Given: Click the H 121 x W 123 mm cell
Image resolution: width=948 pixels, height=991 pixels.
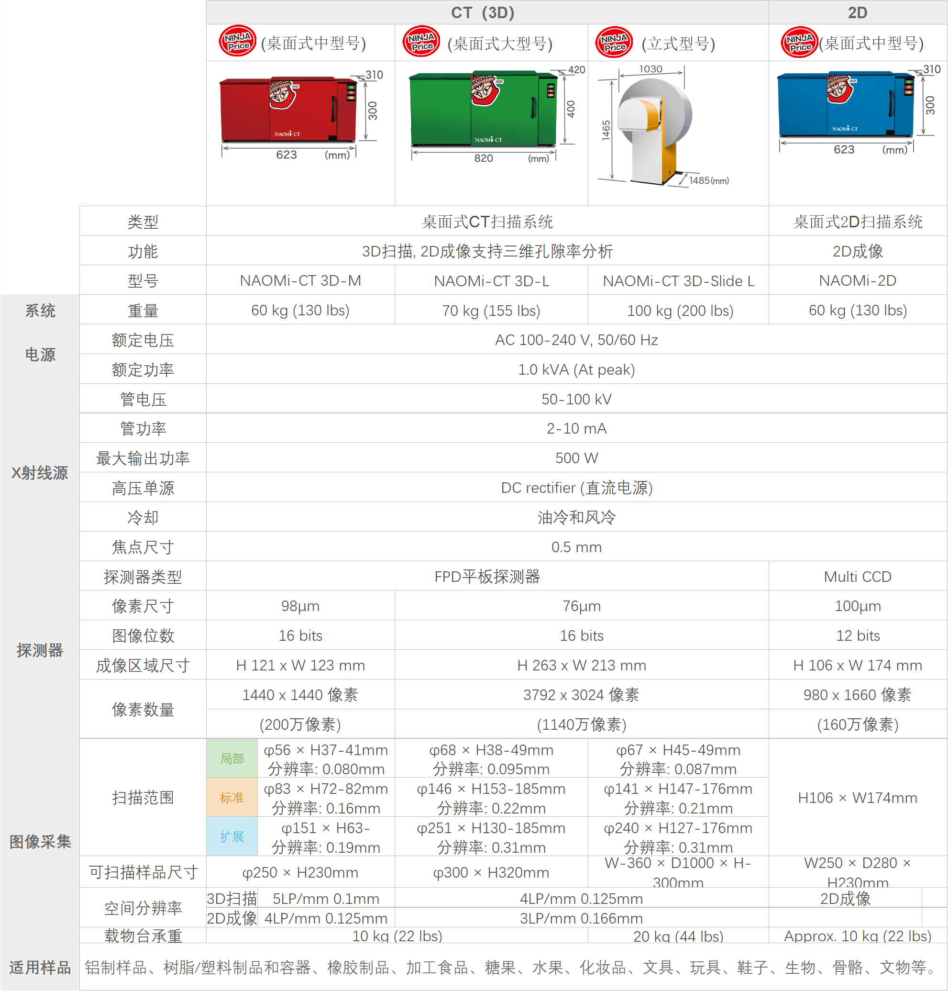Looking at the screenshot, I should (x=301, y=666).
